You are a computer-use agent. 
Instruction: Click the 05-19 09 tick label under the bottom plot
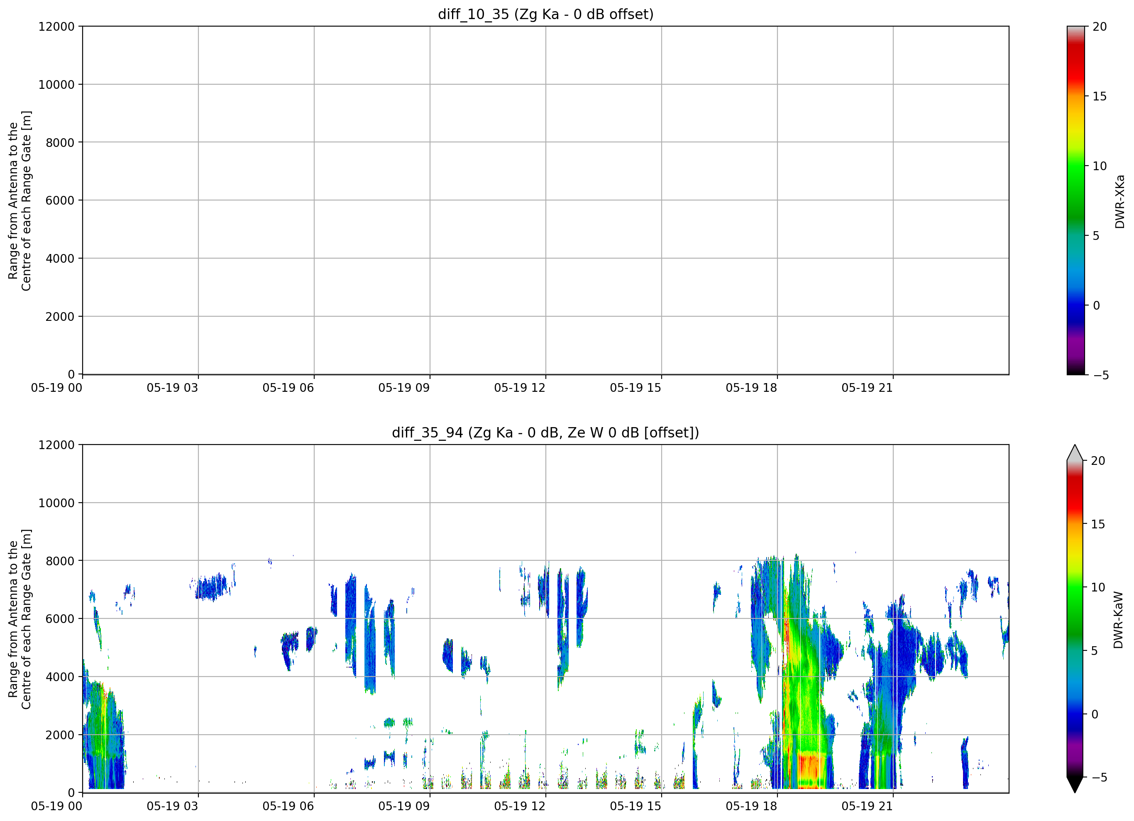[404, 806]
